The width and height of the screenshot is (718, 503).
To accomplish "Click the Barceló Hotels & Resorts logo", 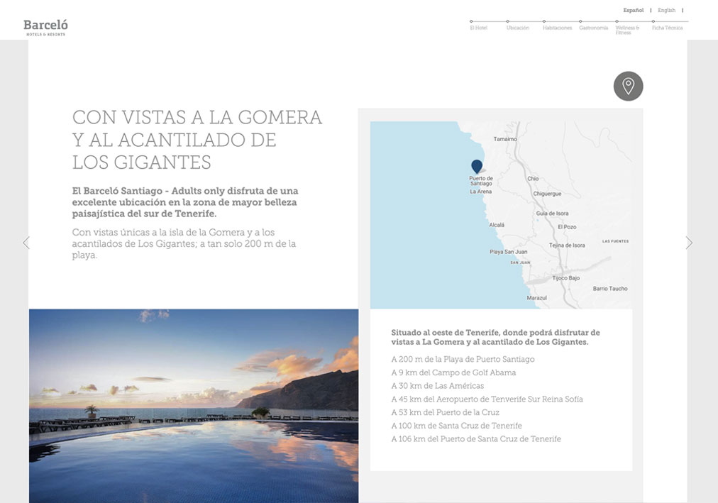I will (x=46, y=28).
